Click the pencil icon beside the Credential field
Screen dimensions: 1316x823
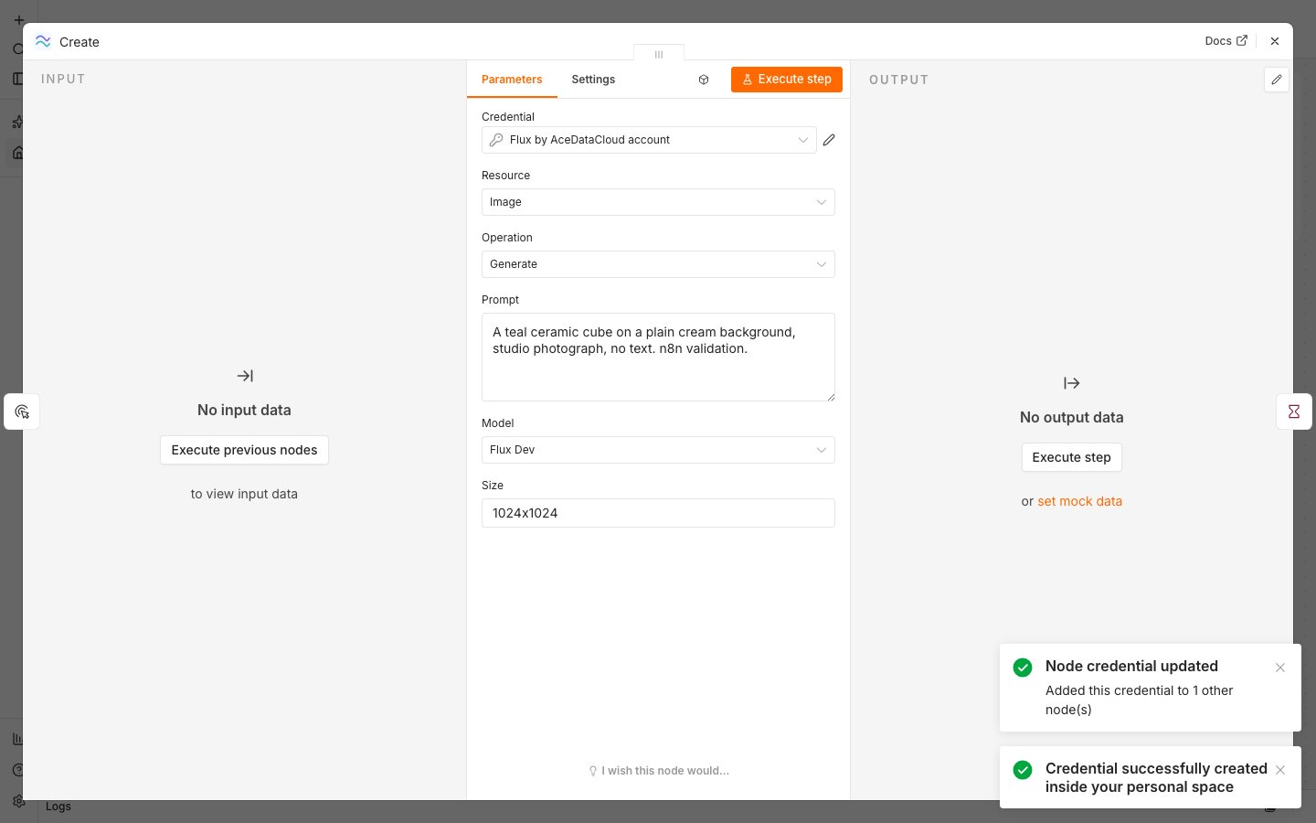pyautogui.click(x=829, y=140)
